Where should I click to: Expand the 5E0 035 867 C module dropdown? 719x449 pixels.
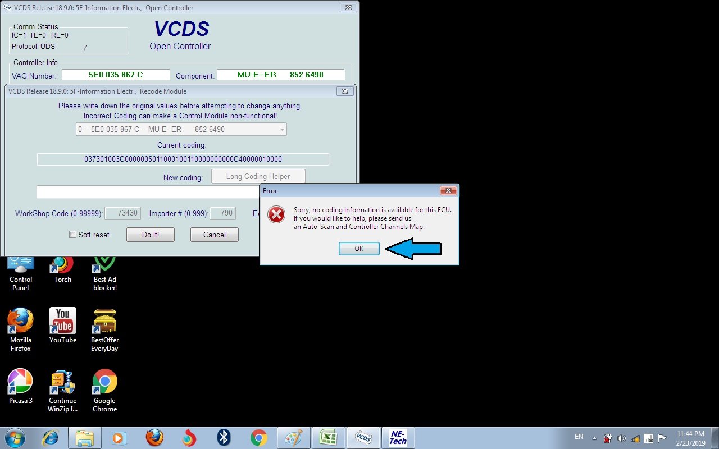pyautogui.click(x=282, y=129)
